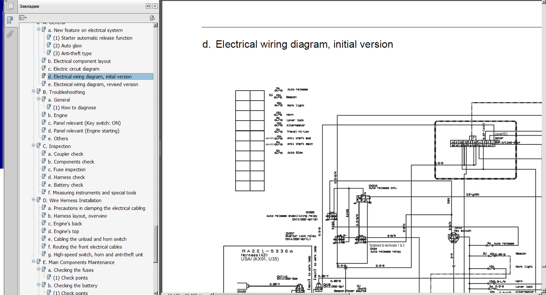The height and width of the screenshot is (295, 546).
Task: Collapse 'D. Wire Herness Installation' node
Action: pyautogui.click(x=33, y=200)
